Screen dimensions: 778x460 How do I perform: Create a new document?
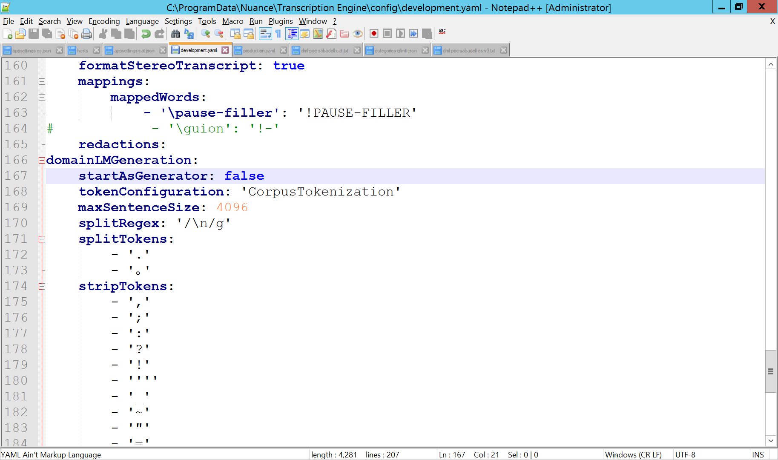click(x=7, y=34)
